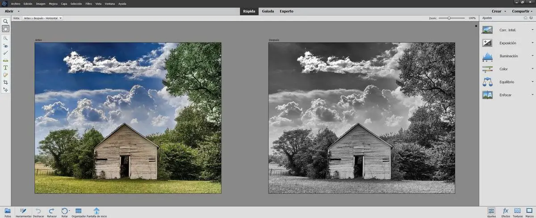This screenshot has width=536, height=218.
Task: Switch to the Rápida mode tab
Action: tap(249, 11)
